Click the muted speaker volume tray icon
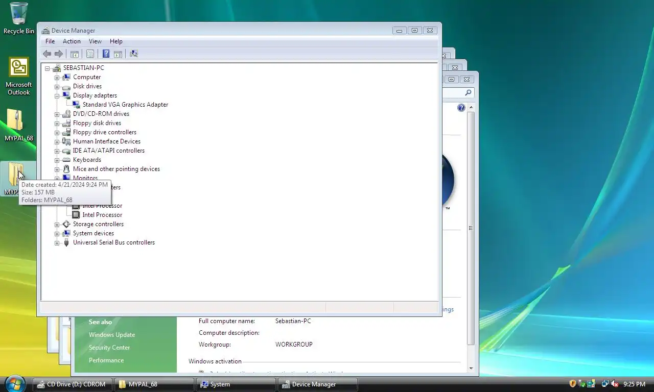654x392 pixels. [615, 384]
